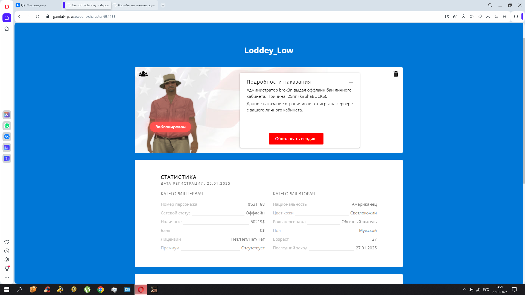Open Easy Setup menu in toolbar
Viewport: 525px width, 295px height.
pos(496,16)
